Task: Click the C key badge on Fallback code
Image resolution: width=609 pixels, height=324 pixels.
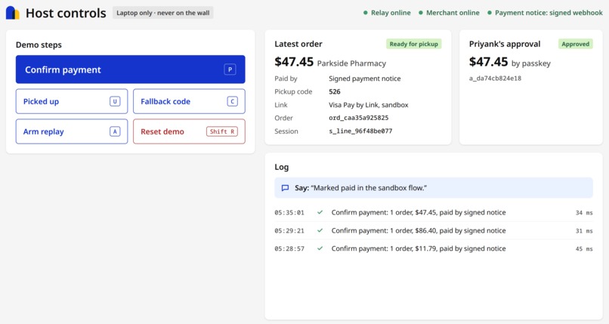Action: pyautogui.click(x=232, y=101)
